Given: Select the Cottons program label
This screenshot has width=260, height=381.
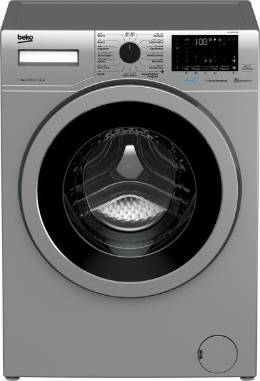Looking at the screenshot, I should [159, 36].
